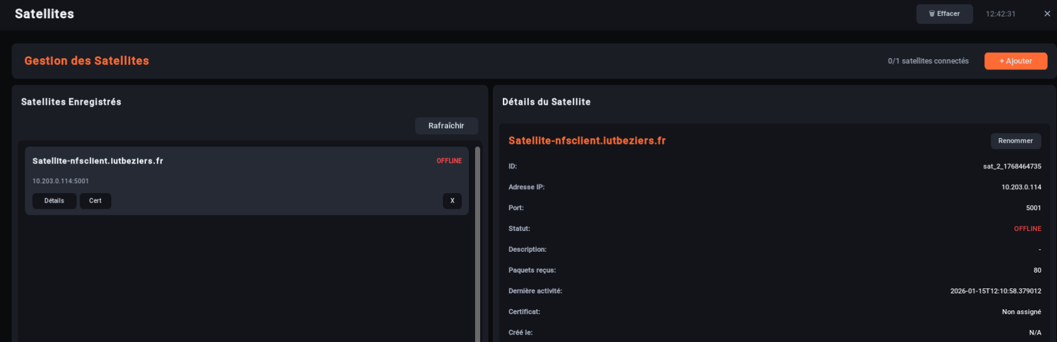Click the '0/1 satellites connectés' counter
Screen dimensions: 1057x342
928,61
